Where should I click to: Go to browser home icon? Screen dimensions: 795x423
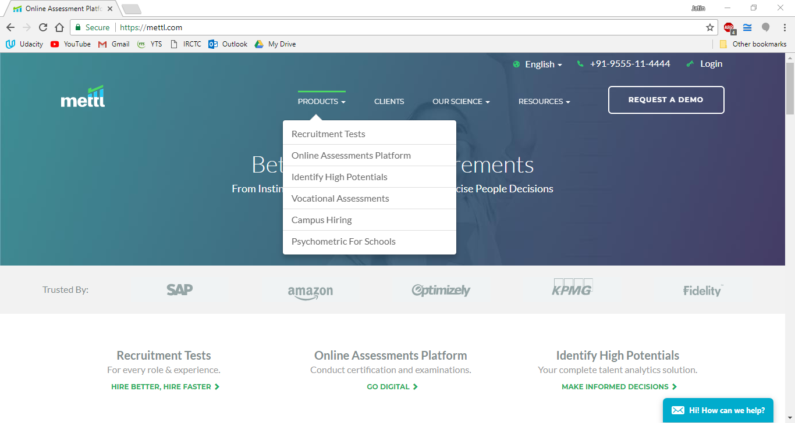click(59, 27)
